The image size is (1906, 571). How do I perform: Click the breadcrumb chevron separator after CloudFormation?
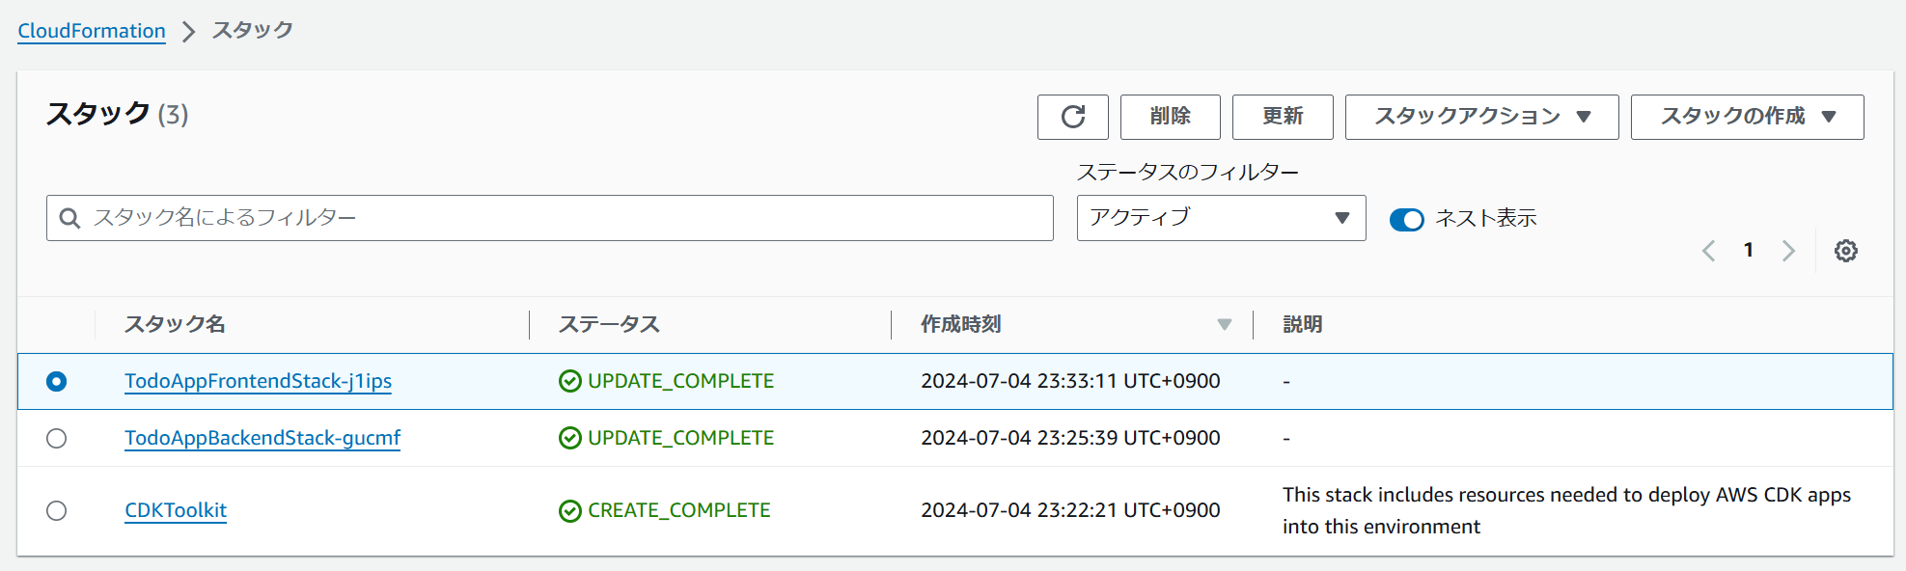(x=189, y=32)
